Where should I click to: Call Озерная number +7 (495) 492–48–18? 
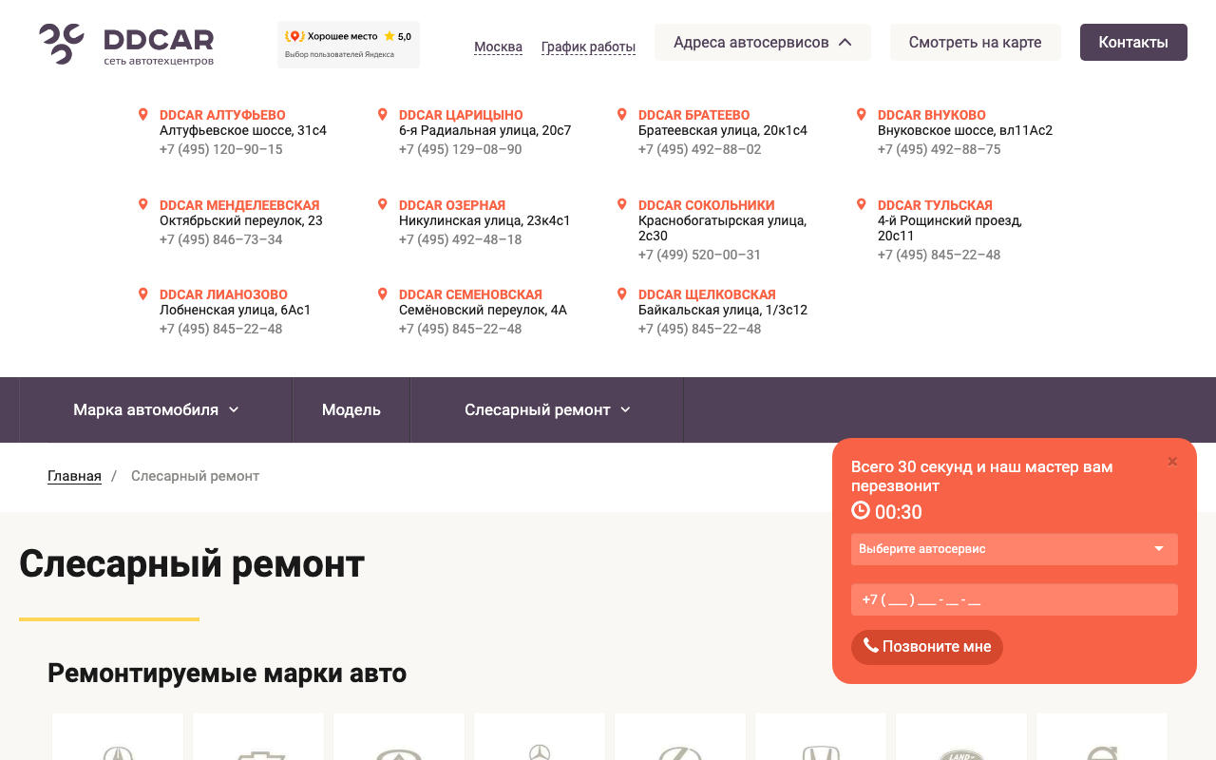tap(461, 239)
